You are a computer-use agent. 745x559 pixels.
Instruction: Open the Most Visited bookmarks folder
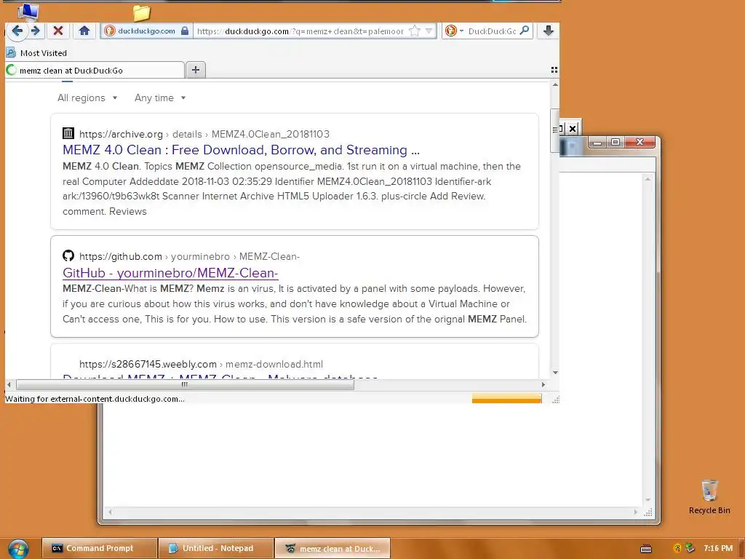tap(36, 52)
